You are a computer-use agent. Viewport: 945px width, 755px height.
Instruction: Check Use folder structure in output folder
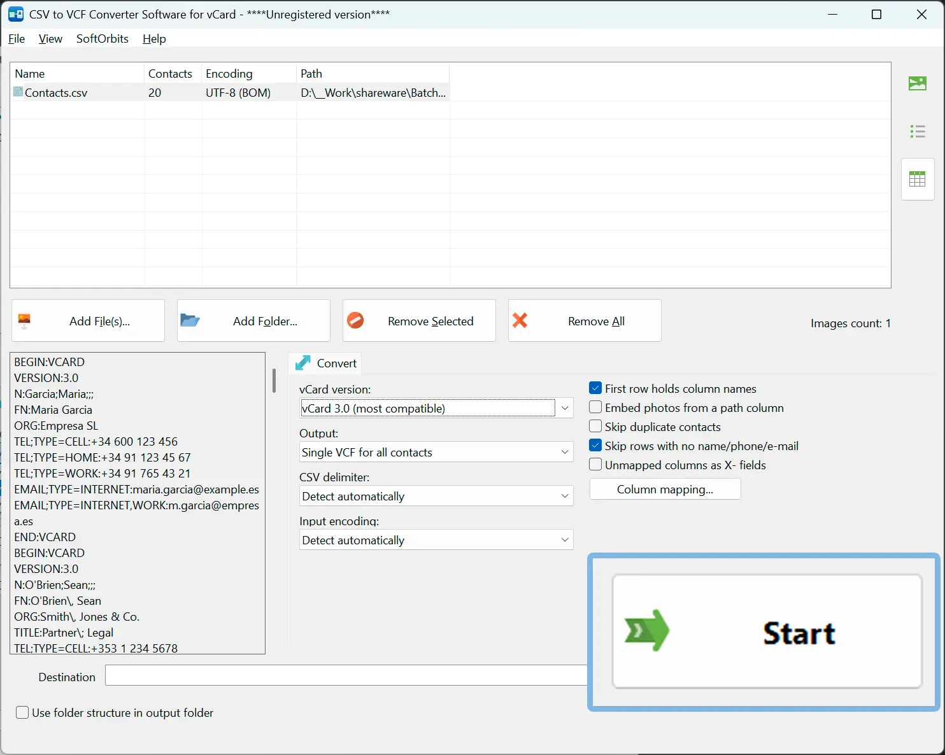22,712
